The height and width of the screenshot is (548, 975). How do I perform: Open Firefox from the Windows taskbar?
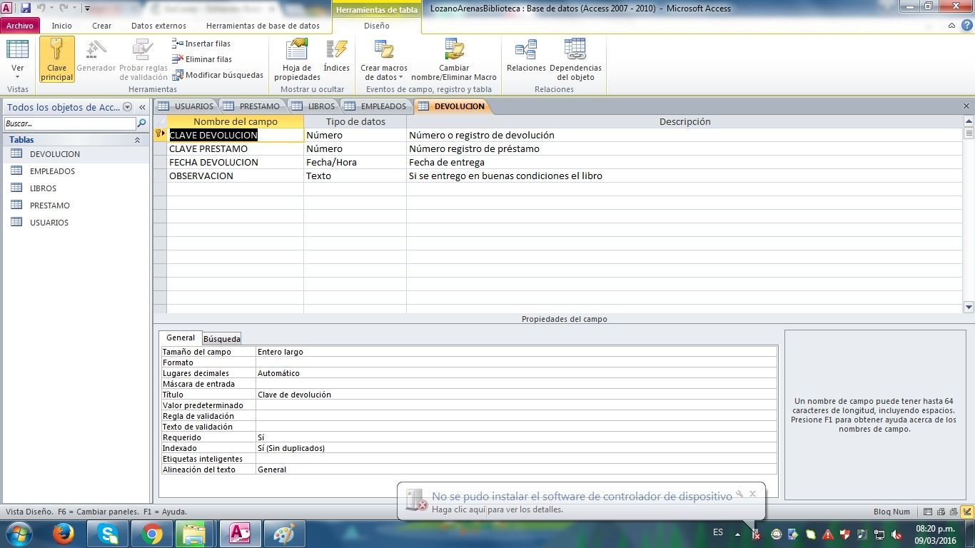coord(64,534)
